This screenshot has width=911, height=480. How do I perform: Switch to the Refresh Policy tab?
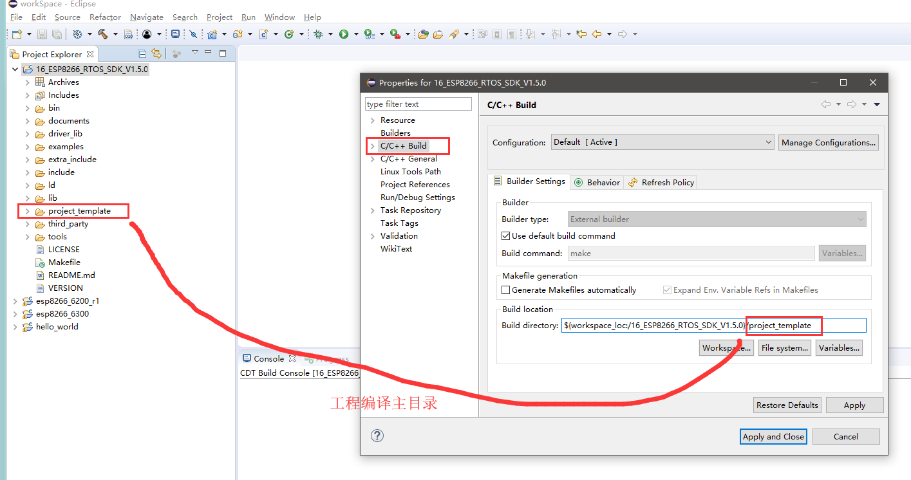(x=661, y=182)
